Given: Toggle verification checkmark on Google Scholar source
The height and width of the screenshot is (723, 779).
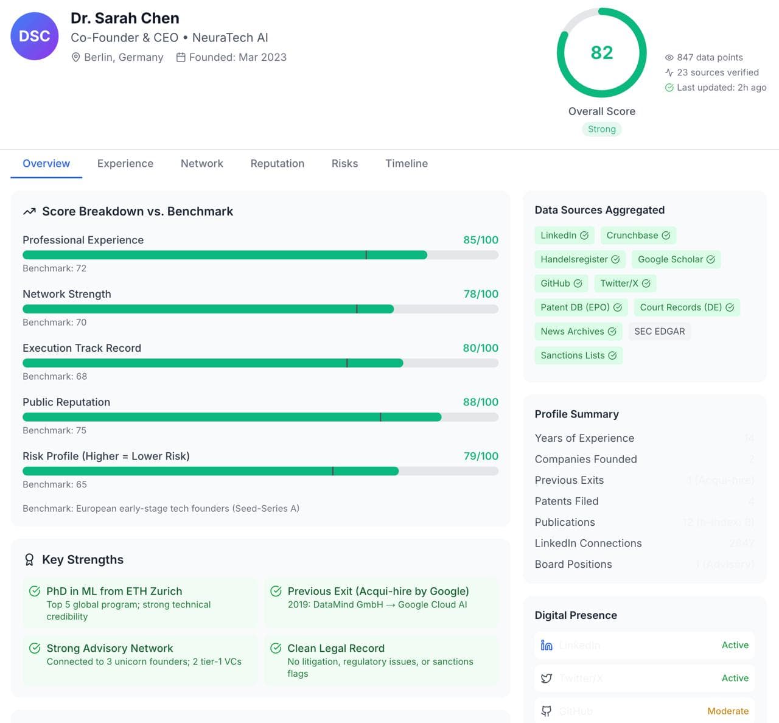Looking at the screenshot, I should click(x=711, y=259).
